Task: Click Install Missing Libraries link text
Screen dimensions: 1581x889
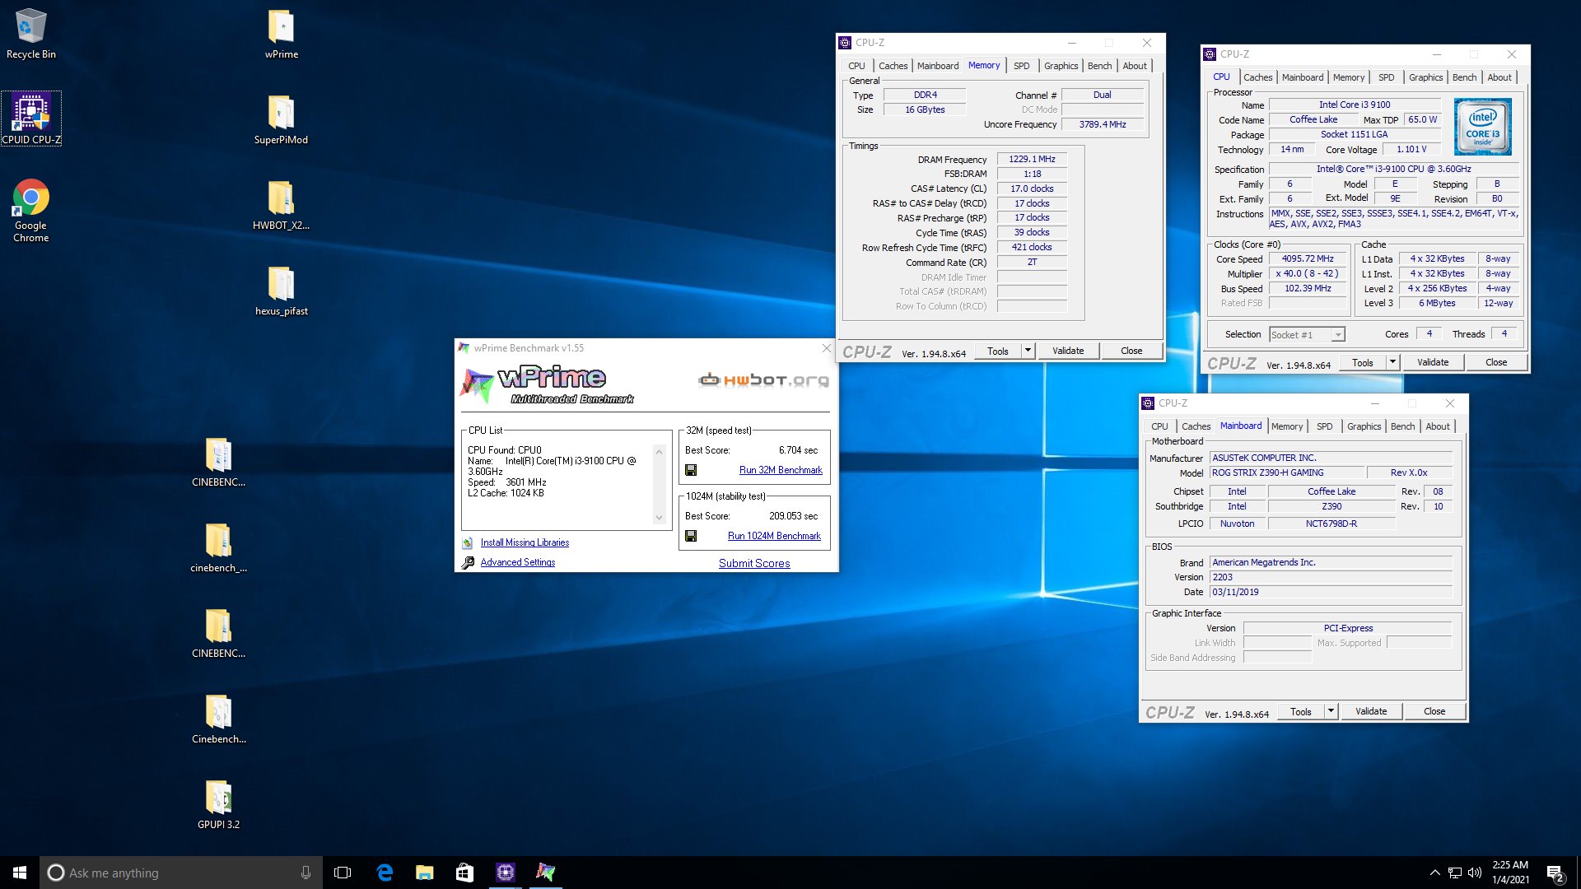Action: coord(525,542)
